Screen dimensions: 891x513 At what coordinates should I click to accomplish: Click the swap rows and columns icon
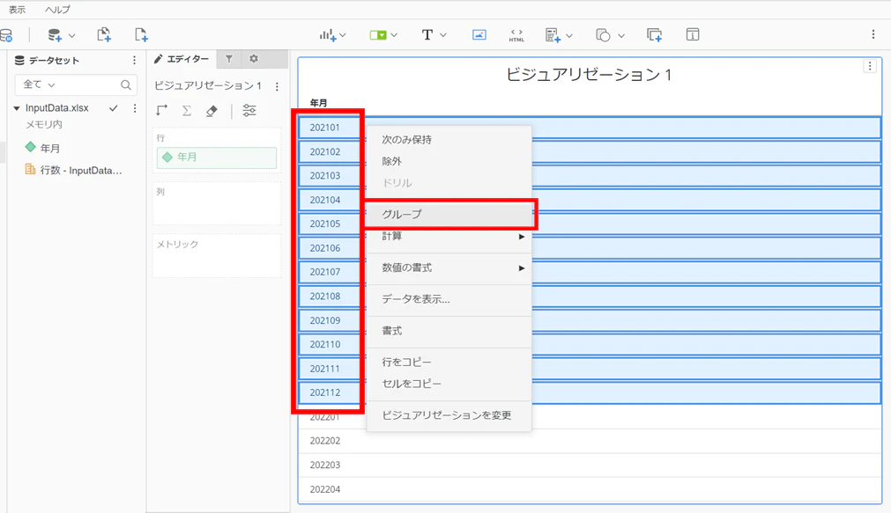162,111
